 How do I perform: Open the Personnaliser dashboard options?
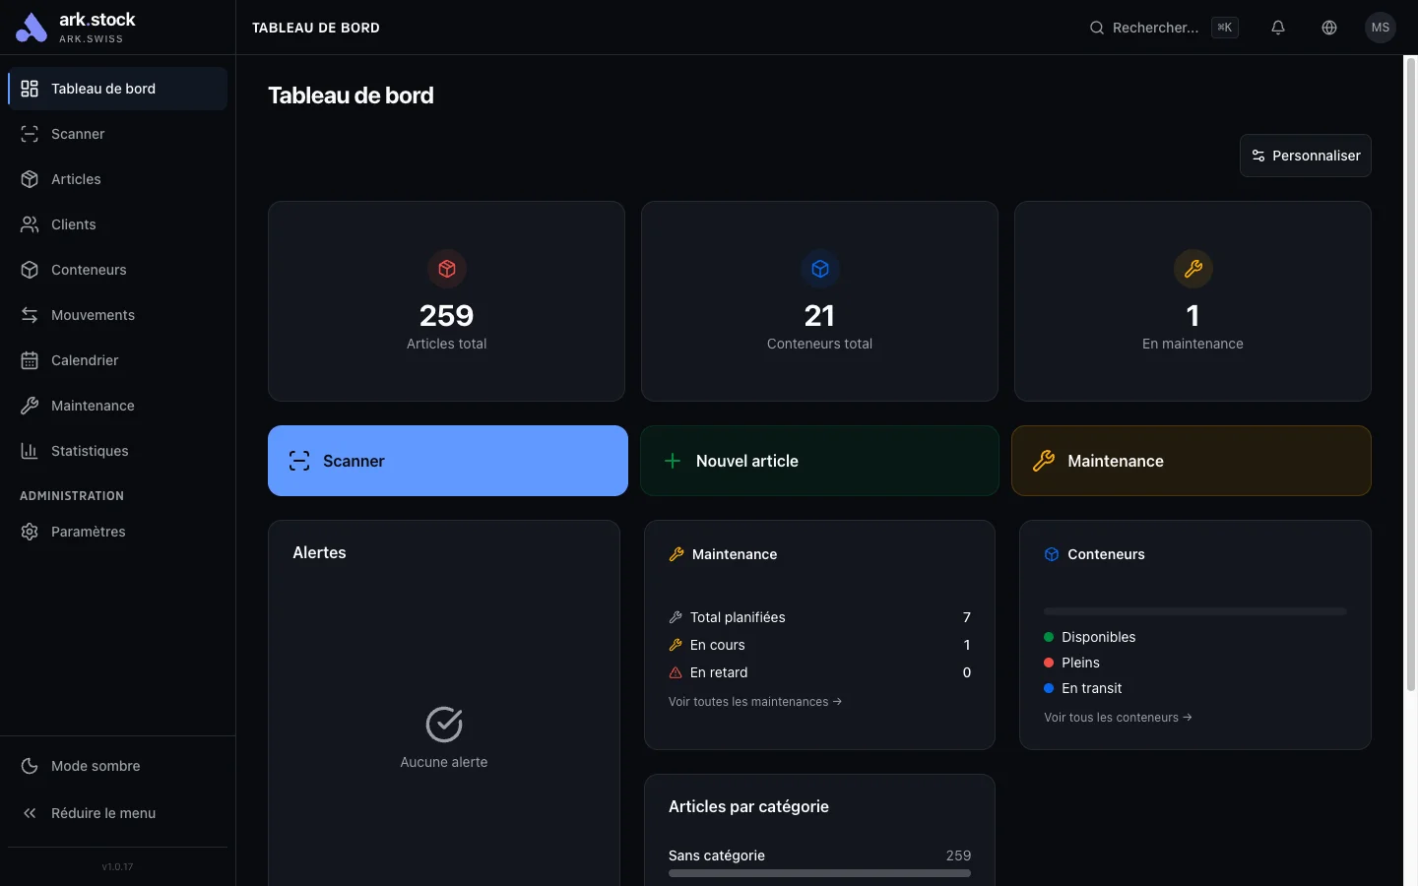[1305, 156]
